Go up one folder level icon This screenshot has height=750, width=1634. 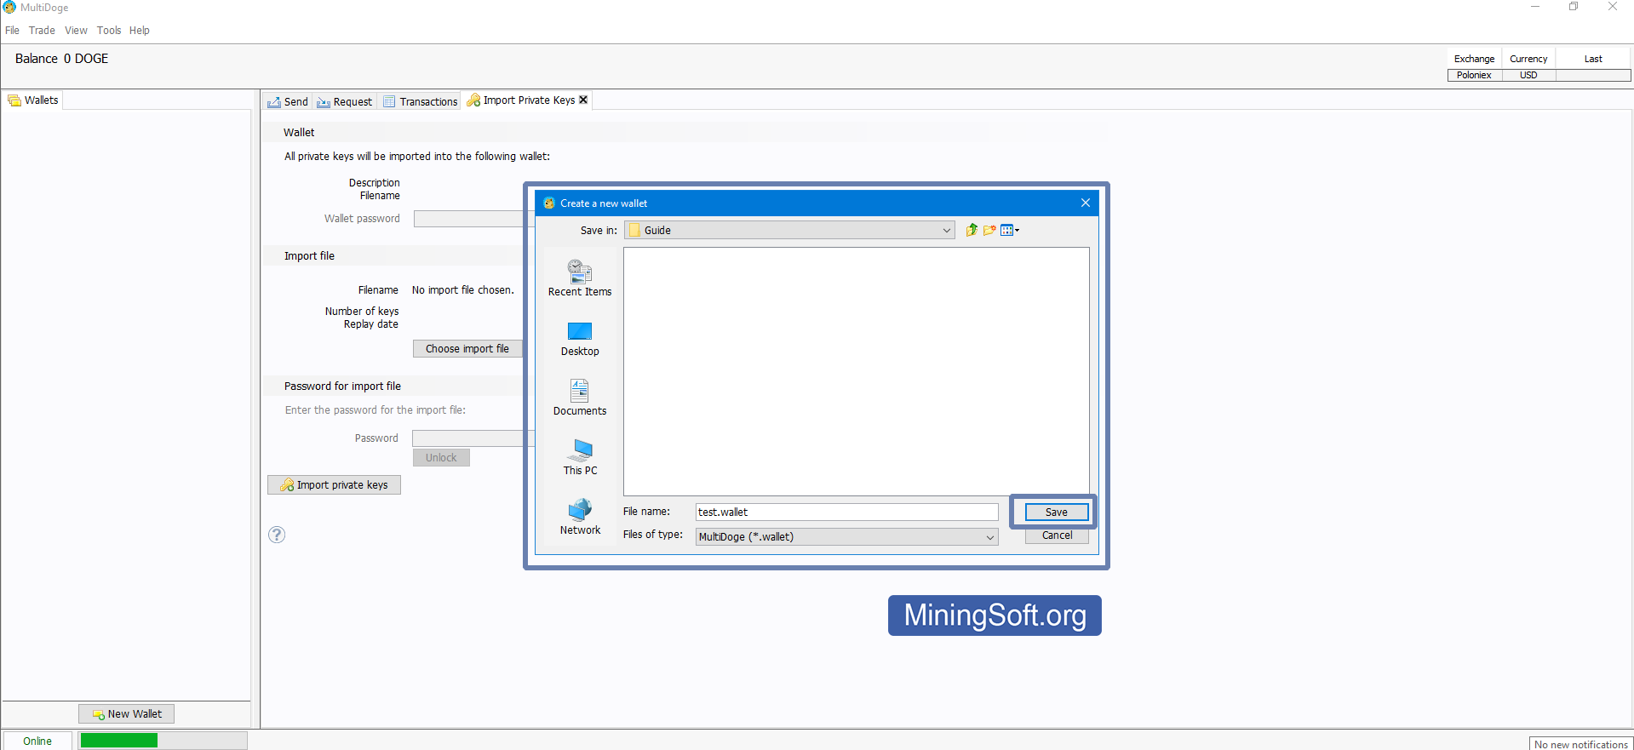point(972,230)
